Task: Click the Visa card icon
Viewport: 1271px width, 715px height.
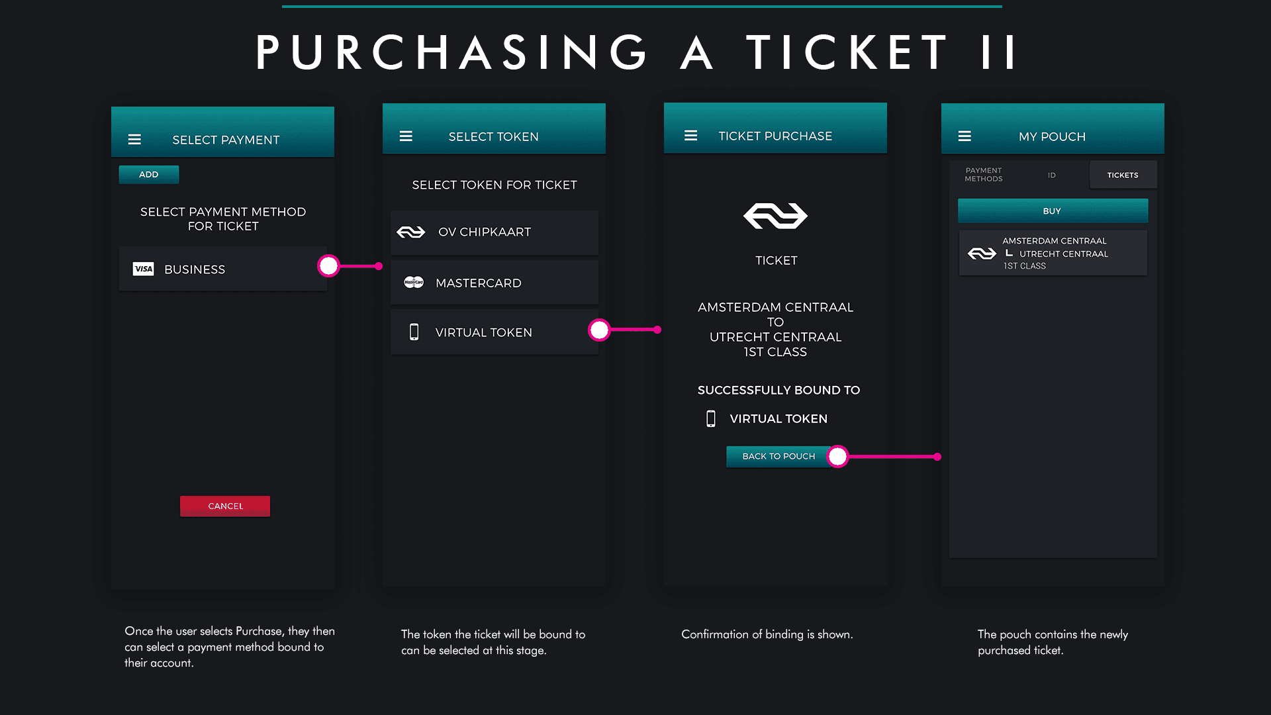Action: click(143, 269)
